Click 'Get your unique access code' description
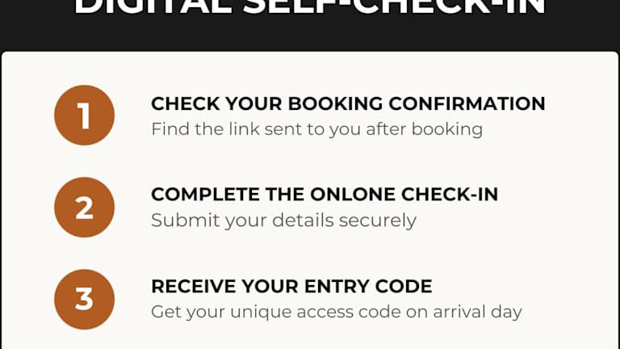 [x=337, y=312]
